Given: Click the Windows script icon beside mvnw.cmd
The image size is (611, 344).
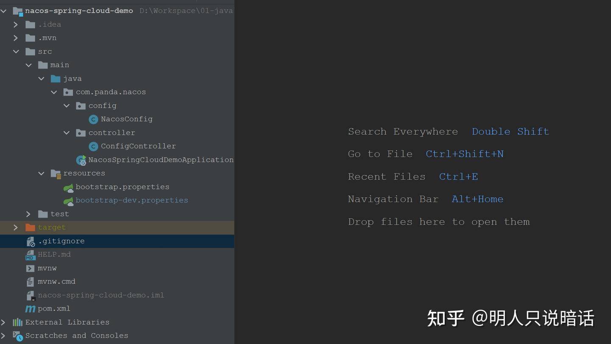Looking at the screenshot, I should pos(30,281).
